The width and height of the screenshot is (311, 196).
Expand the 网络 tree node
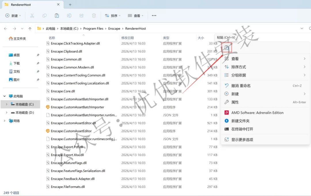(x=5, y=121)
